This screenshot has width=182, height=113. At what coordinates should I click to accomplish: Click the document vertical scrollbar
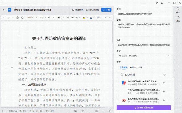tap(113, 32)
